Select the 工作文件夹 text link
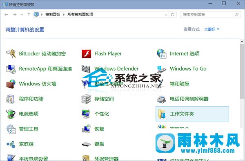This screenshot has height=161, width=245. click(x=182, y=114)
